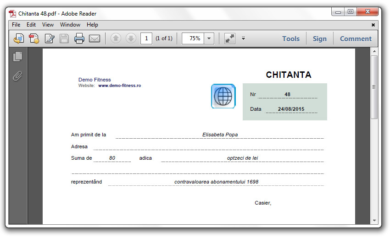Print the document using printer icon
Image resolution: width=390 pixels, height=238 pixels.
pos(79,38)
